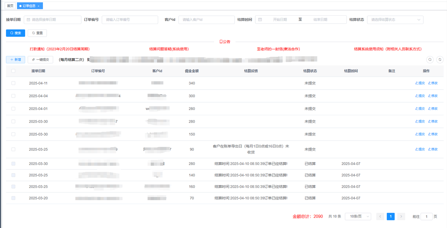
Task: Check the box in the amount 90 row
Action: point(13,149)
